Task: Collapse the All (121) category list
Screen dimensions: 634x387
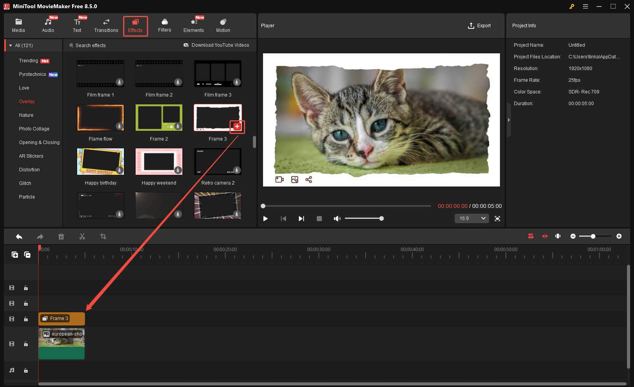Action: tap(10, 45)
